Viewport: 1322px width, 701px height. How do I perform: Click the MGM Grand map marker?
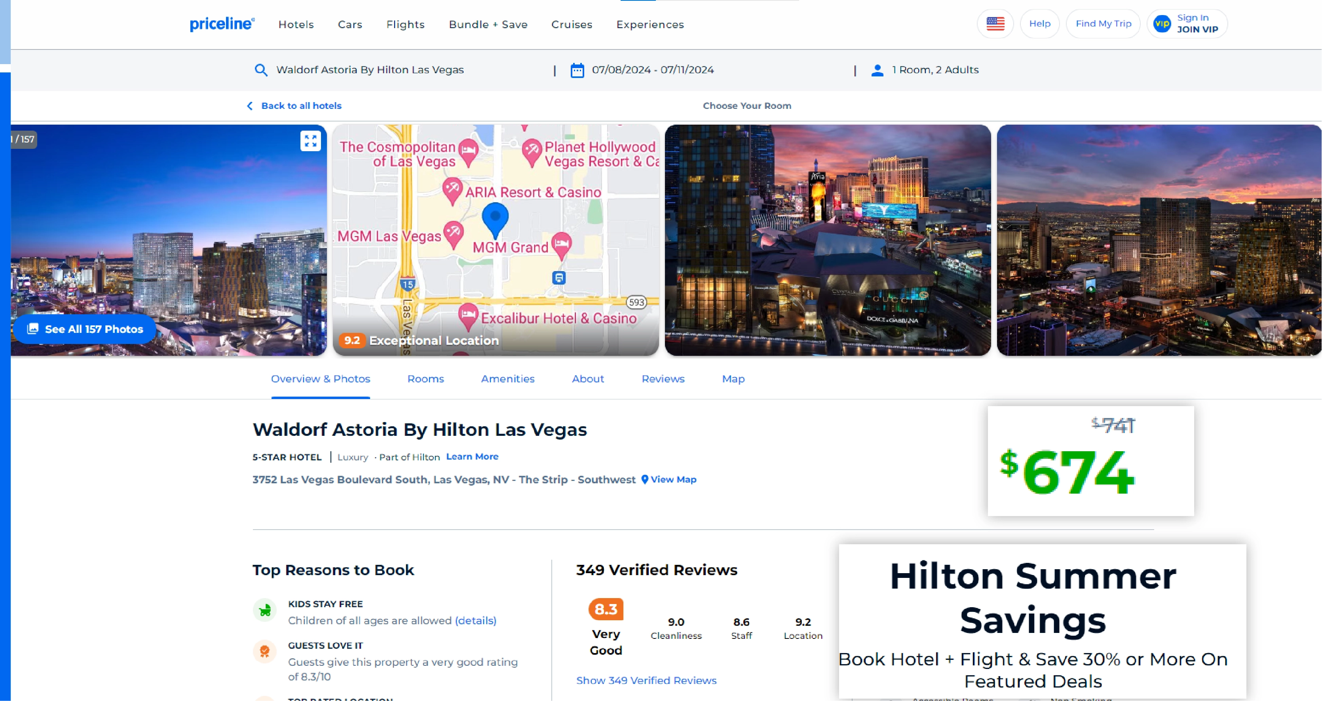click(x=561, y=244)
